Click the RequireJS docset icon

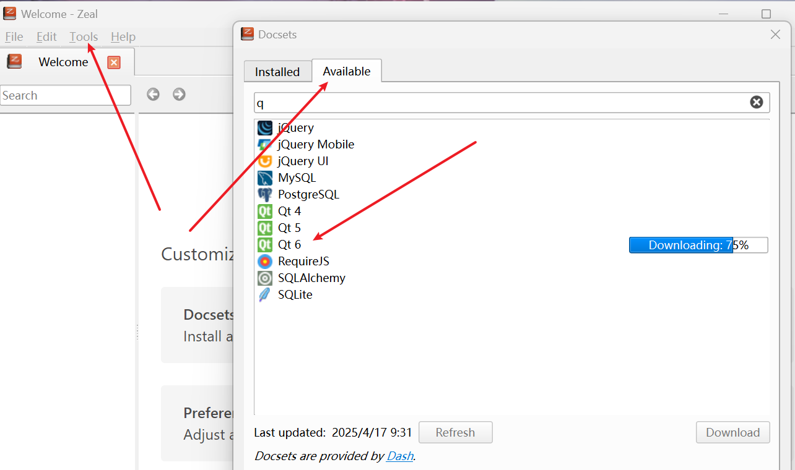tap(265, 262)
